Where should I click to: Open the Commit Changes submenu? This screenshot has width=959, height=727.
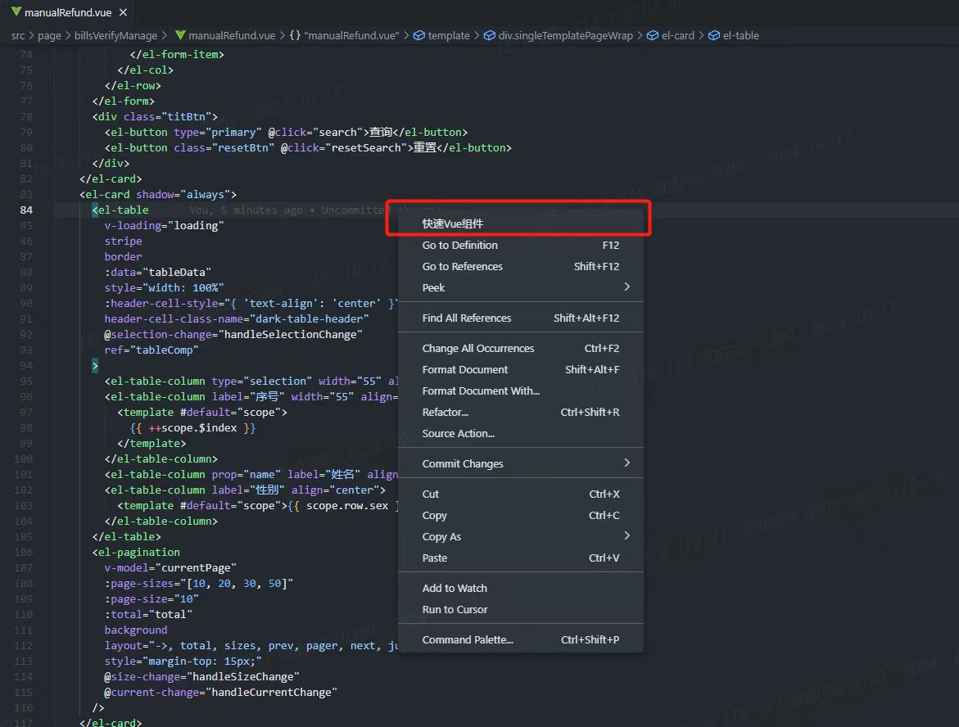(521, 463)
